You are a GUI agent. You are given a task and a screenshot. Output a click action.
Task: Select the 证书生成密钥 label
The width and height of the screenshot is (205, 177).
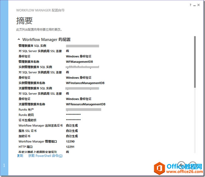pos(27,120)
